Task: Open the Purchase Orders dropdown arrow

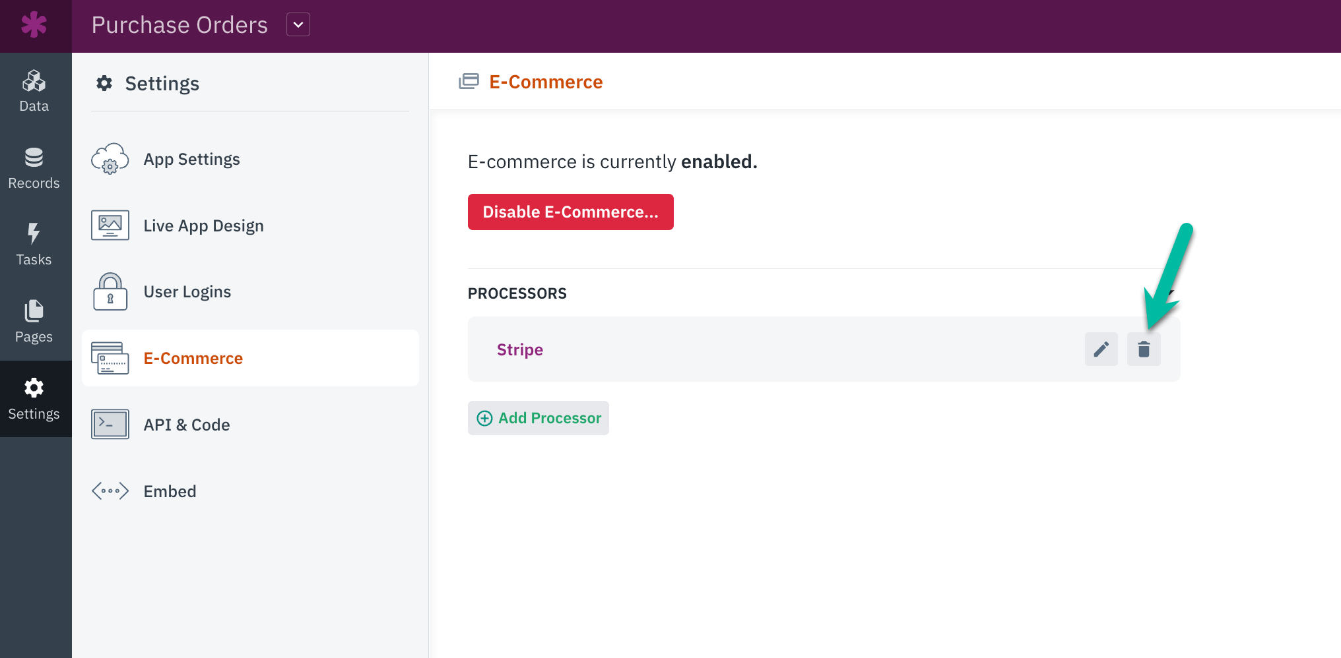Action: 298,24
